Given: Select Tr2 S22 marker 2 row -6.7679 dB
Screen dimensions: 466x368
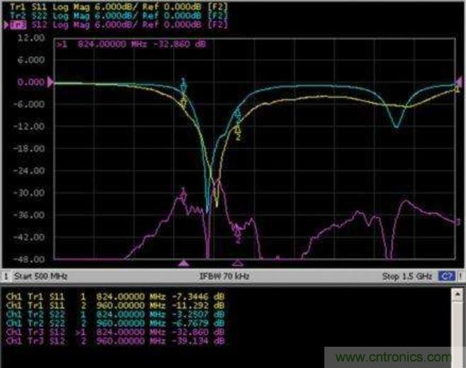Looking at the screenshot, I should pyautogui.click(x=113, y=319).
